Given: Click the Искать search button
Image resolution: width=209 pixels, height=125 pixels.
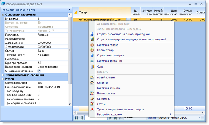Looking at the screenshot, I should (152, 118).
